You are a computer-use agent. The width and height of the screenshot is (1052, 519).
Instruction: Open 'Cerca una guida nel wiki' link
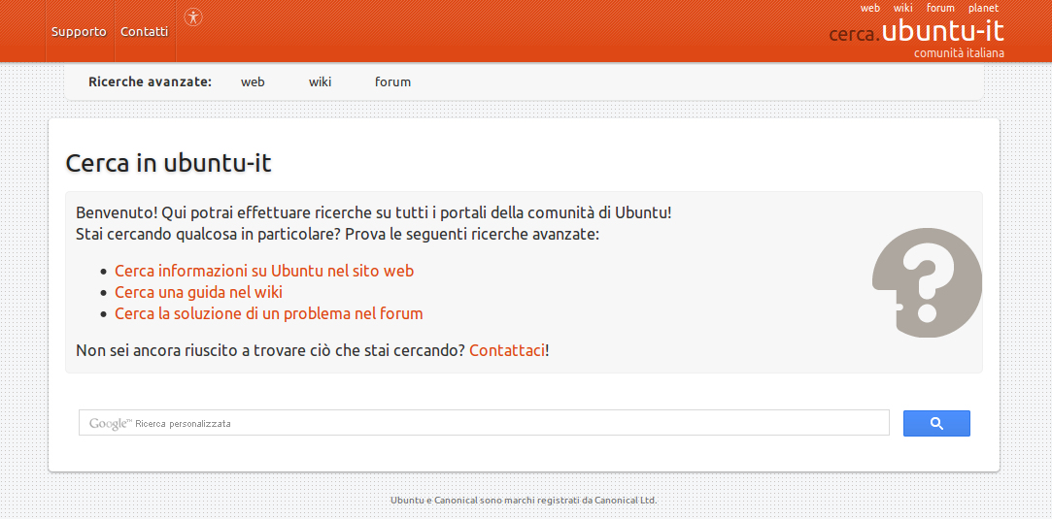198,293
